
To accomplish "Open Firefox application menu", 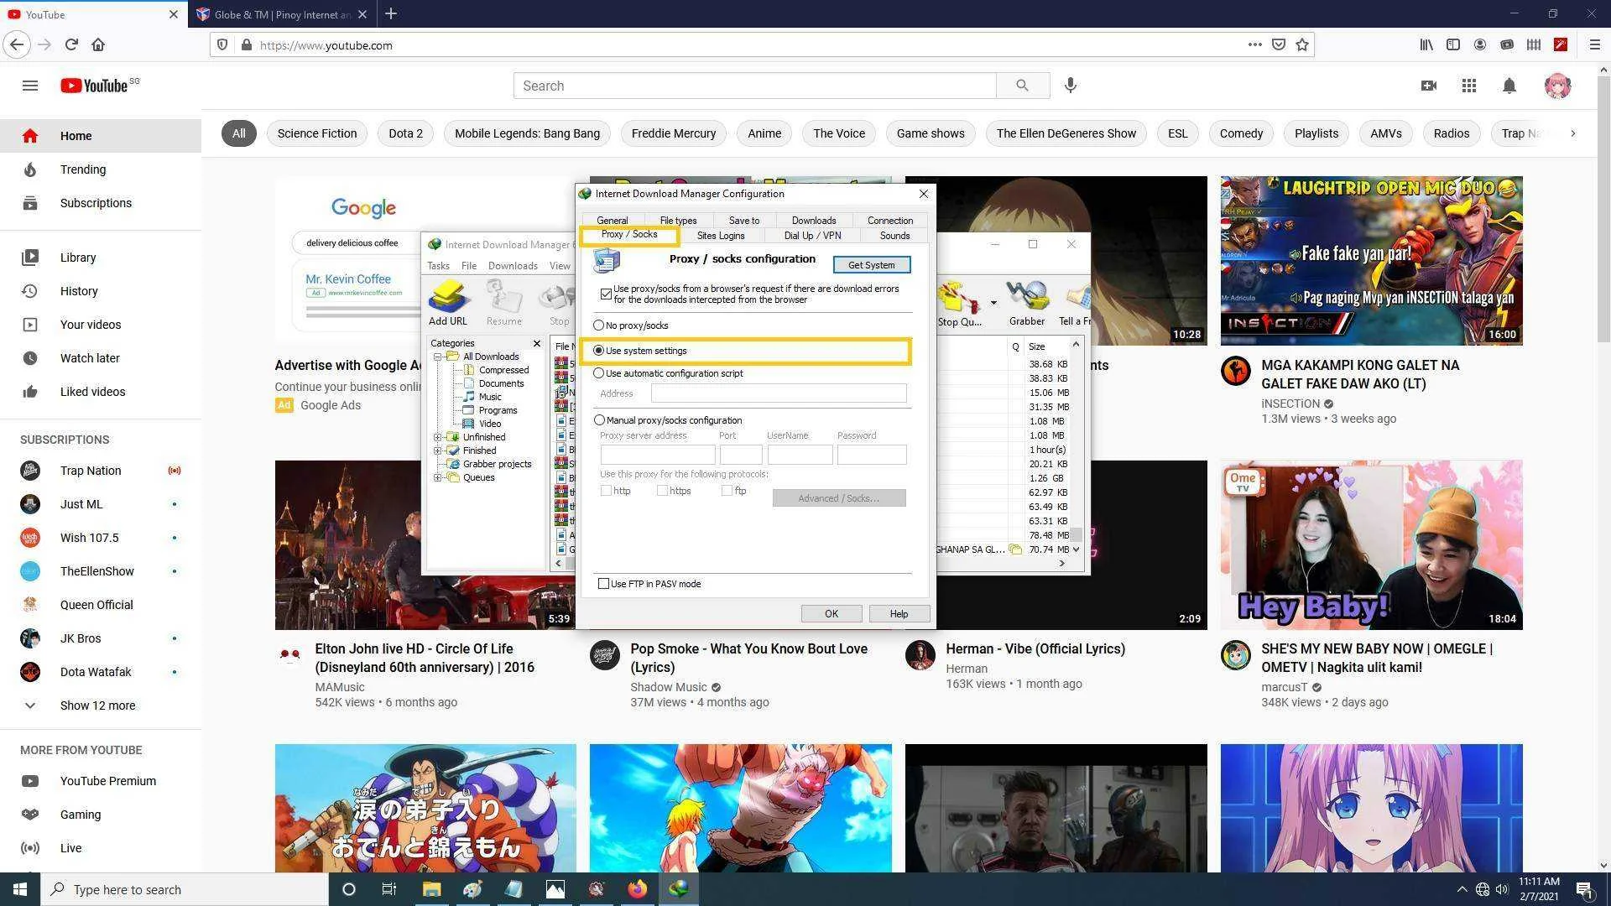I will point(1595,44).
